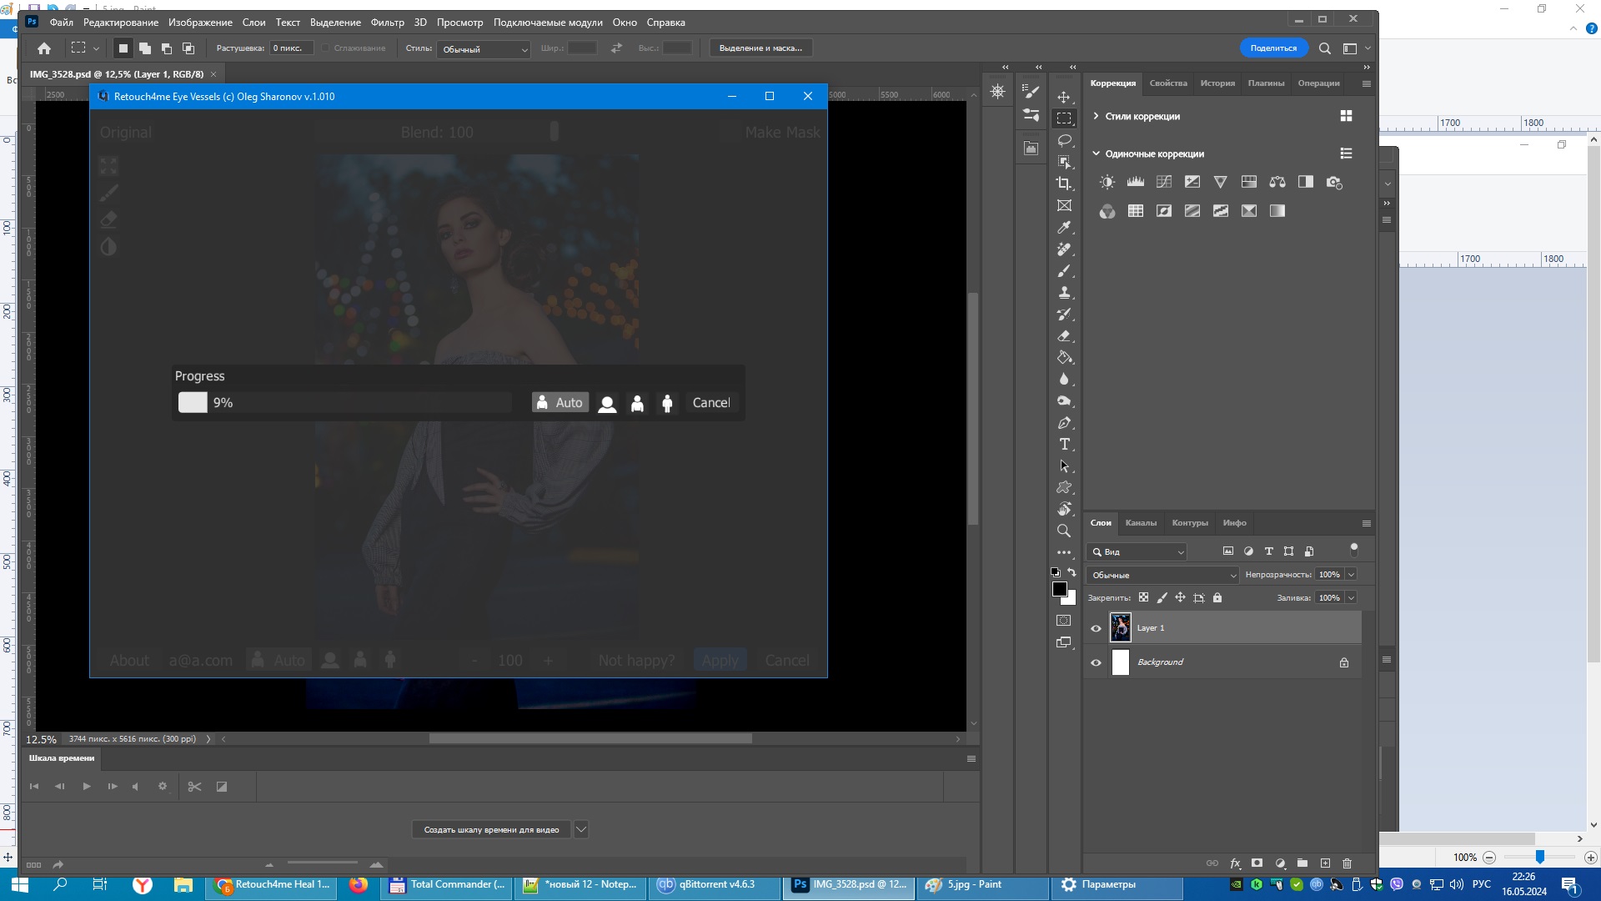Open the Фильтр menu
Viewport: 1601px width, 901px height.
click(x=387, y=23)
